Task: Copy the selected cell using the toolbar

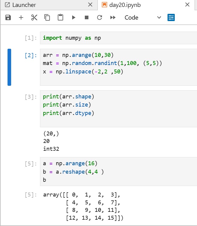Action: (47, 17)
